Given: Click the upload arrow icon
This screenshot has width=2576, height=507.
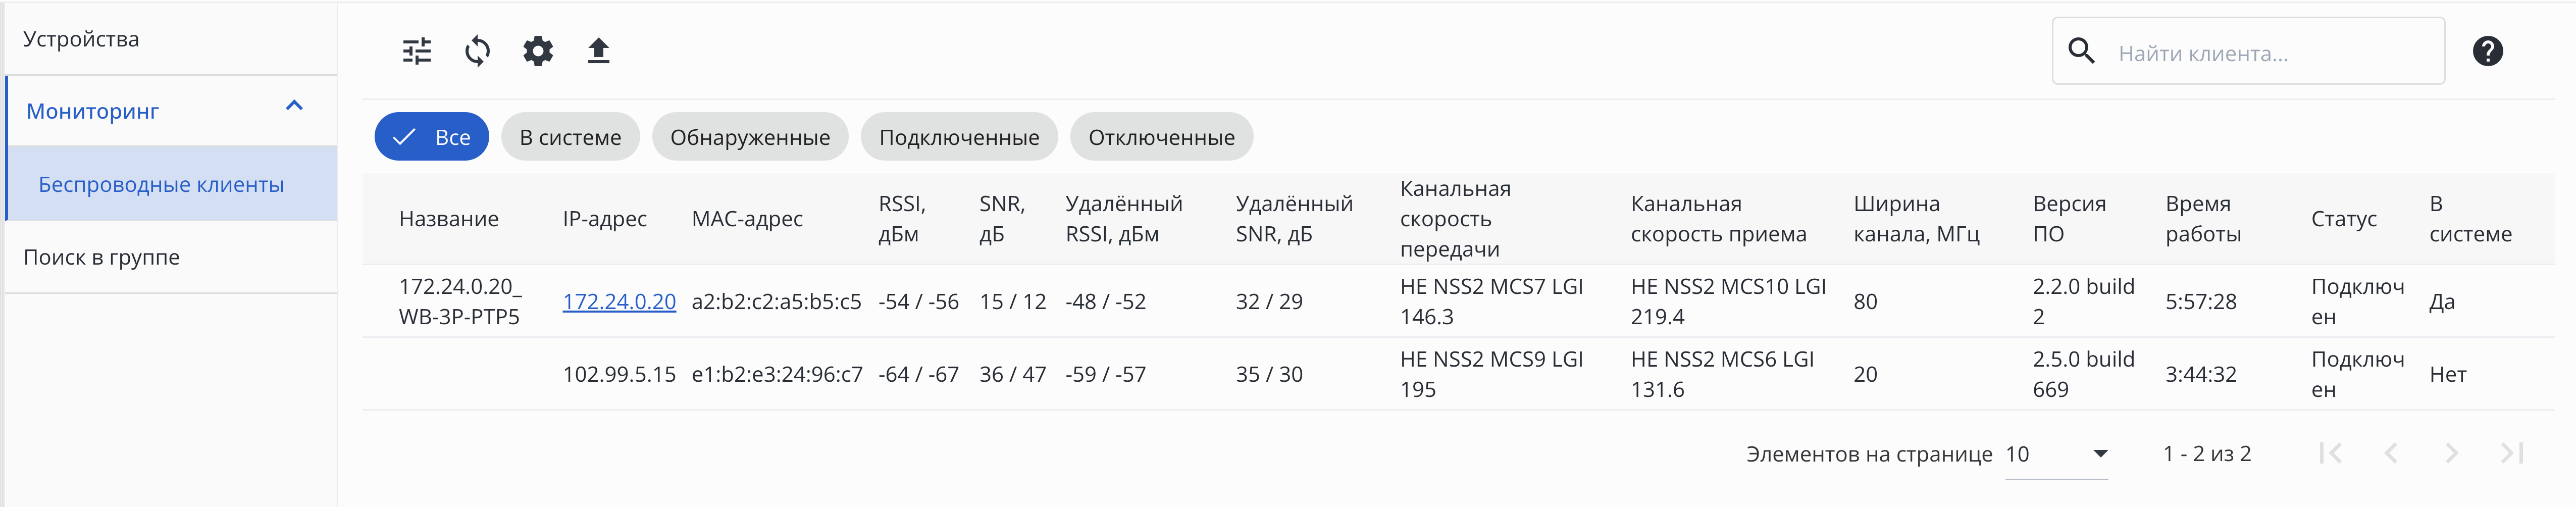Looking at the screenshot, I should tap(598, 51).
